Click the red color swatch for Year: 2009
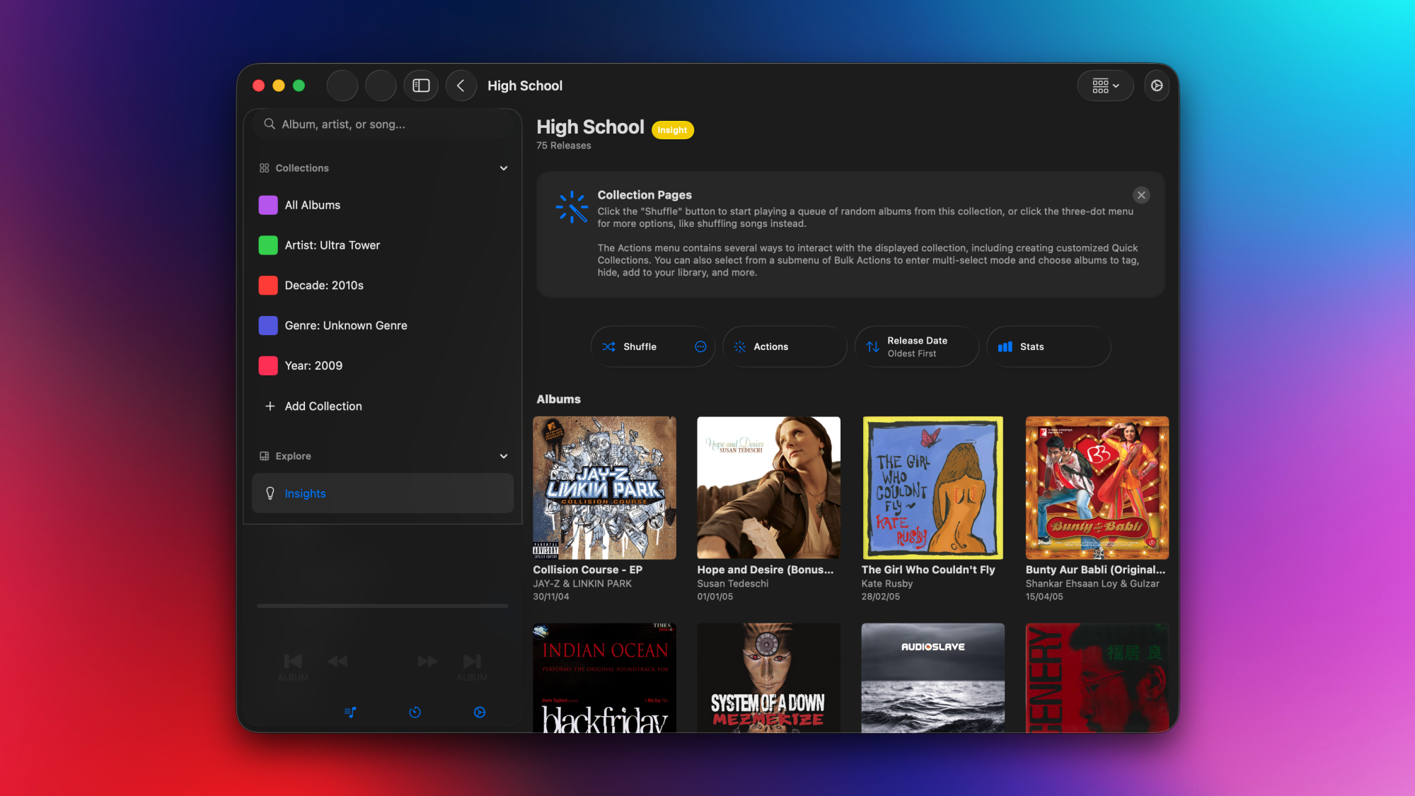The height and width of the screenshot is (796, 1415). [267, 365]
